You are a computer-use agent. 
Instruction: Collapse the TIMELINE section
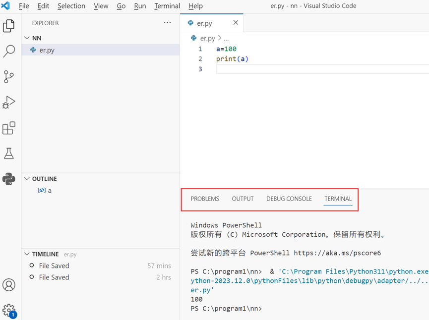tap(27, 254)
